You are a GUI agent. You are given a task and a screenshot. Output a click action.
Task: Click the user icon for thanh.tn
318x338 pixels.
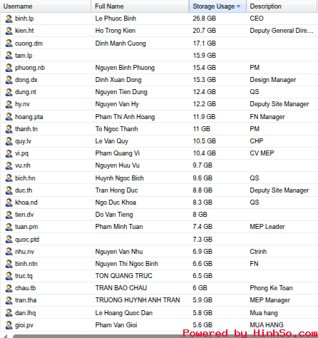click(x=9, y=129)
